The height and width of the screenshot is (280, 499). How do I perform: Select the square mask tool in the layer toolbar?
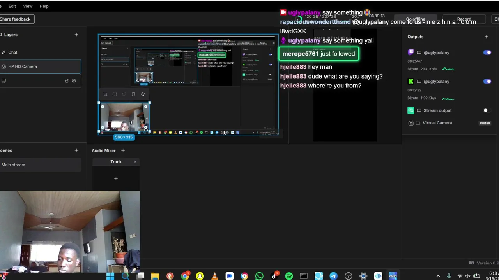tap(115, 94)
